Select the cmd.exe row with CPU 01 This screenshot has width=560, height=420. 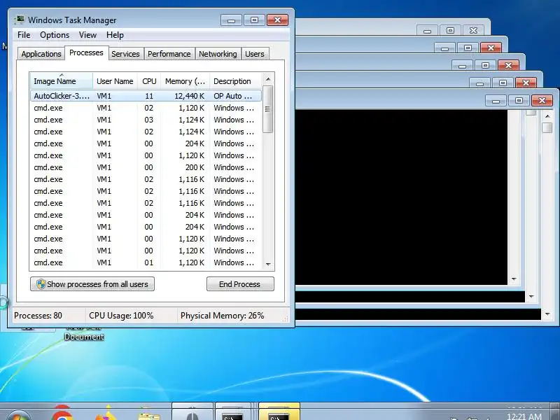(146, 262)
